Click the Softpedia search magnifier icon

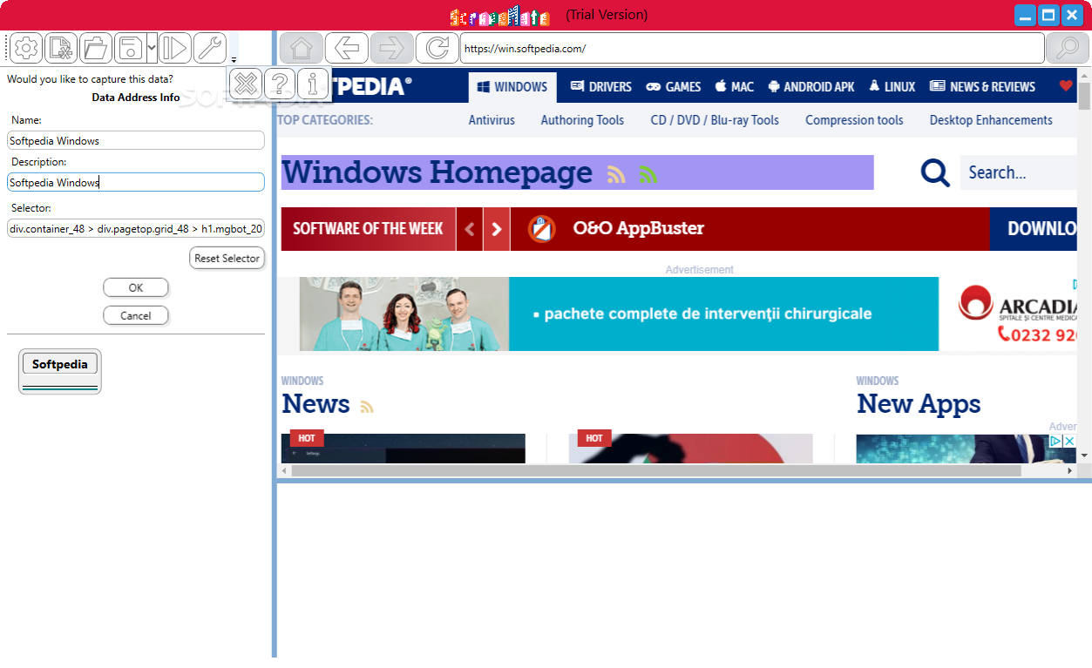pyautogui.click(x=935, y=172)
